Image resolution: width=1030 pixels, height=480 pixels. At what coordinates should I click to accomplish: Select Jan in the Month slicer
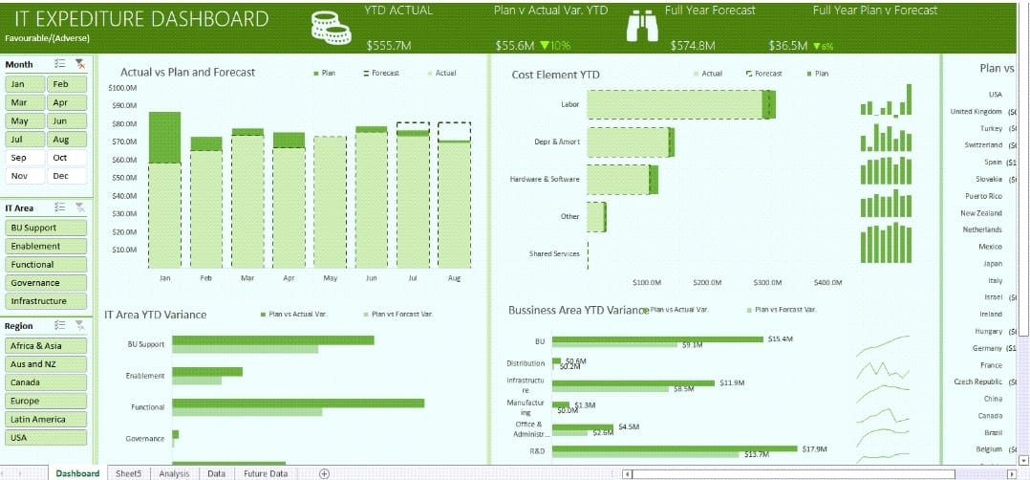26,84
